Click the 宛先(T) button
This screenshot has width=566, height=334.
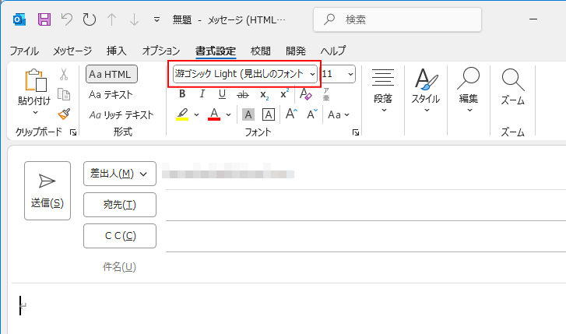(119, 205)
